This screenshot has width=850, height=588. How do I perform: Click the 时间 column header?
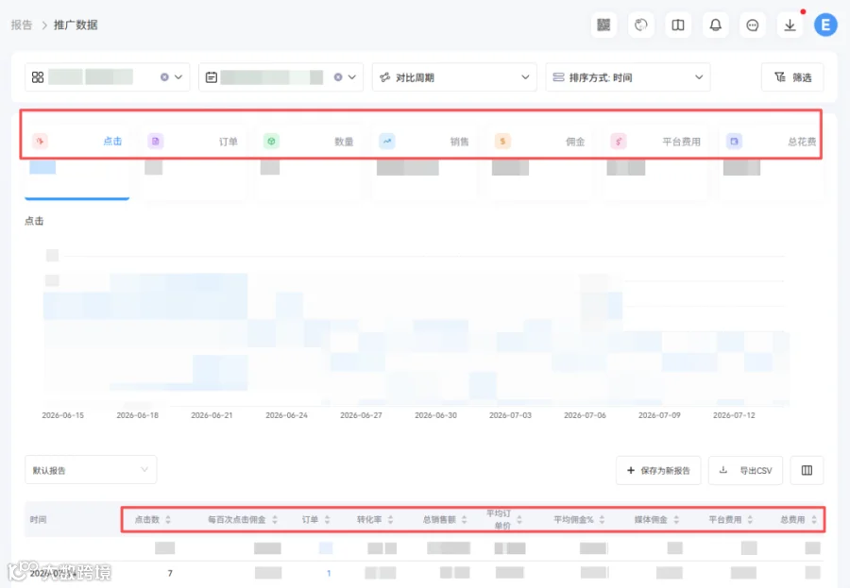[x=39, y=520]
